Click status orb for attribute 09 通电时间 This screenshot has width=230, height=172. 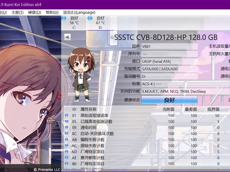pyautogui.click(x=67, y=127)
